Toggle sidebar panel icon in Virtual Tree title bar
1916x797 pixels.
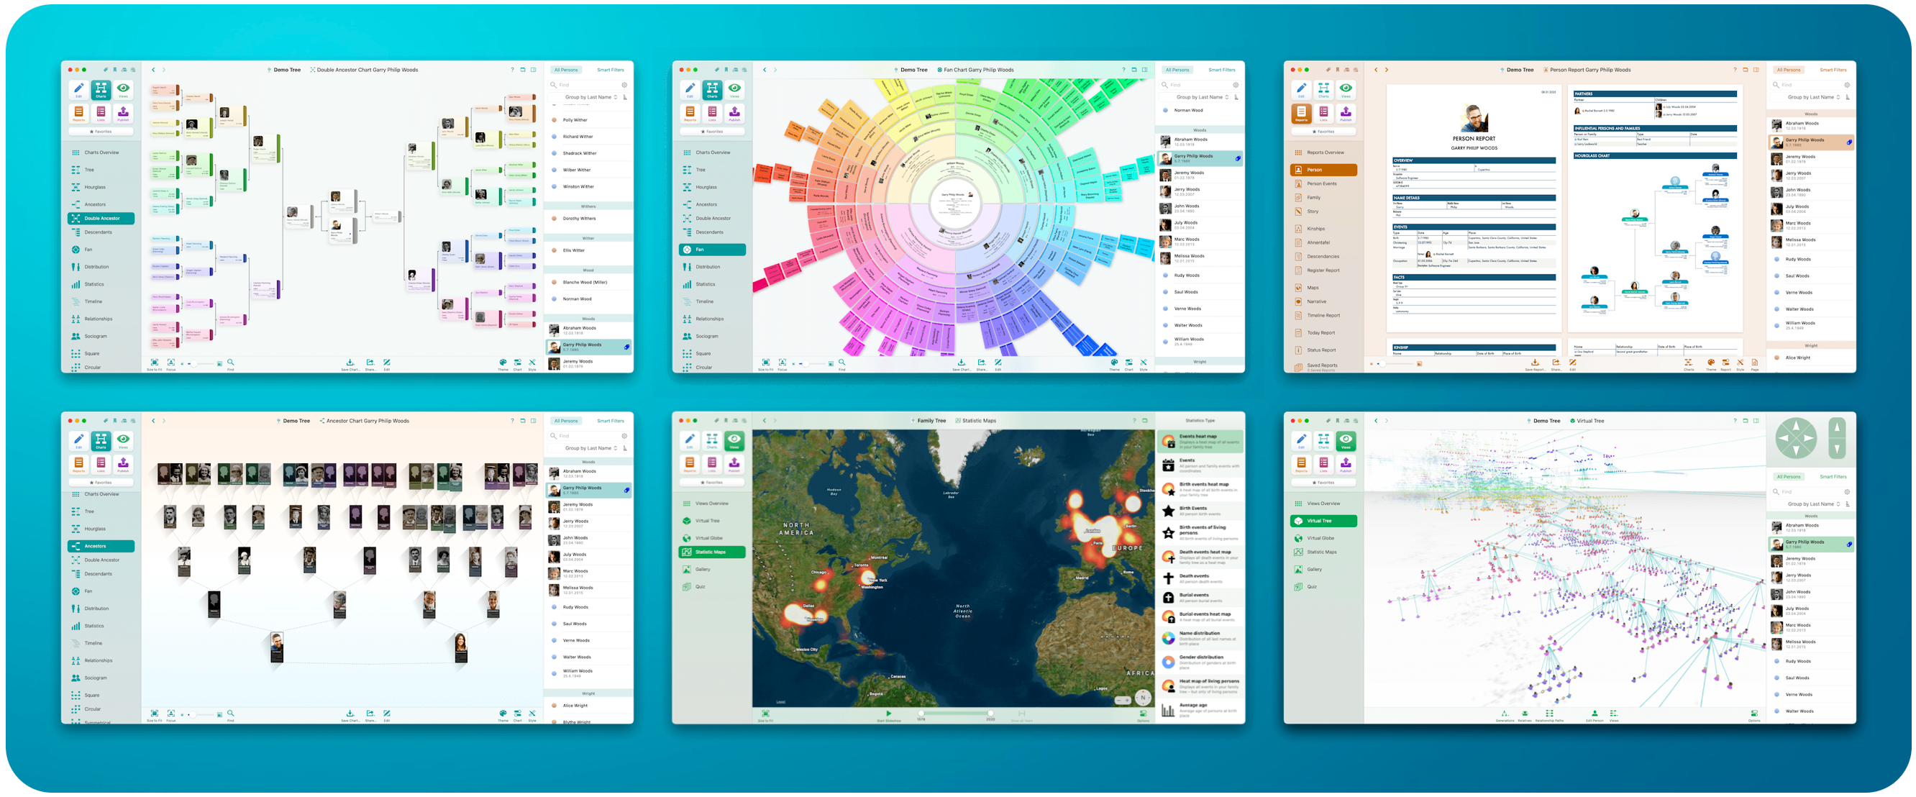[x=1756, y=421]
